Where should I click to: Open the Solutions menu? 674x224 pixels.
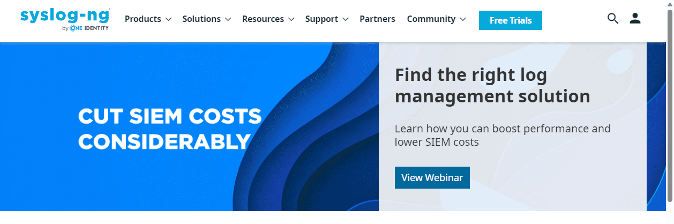coord(201,19)
